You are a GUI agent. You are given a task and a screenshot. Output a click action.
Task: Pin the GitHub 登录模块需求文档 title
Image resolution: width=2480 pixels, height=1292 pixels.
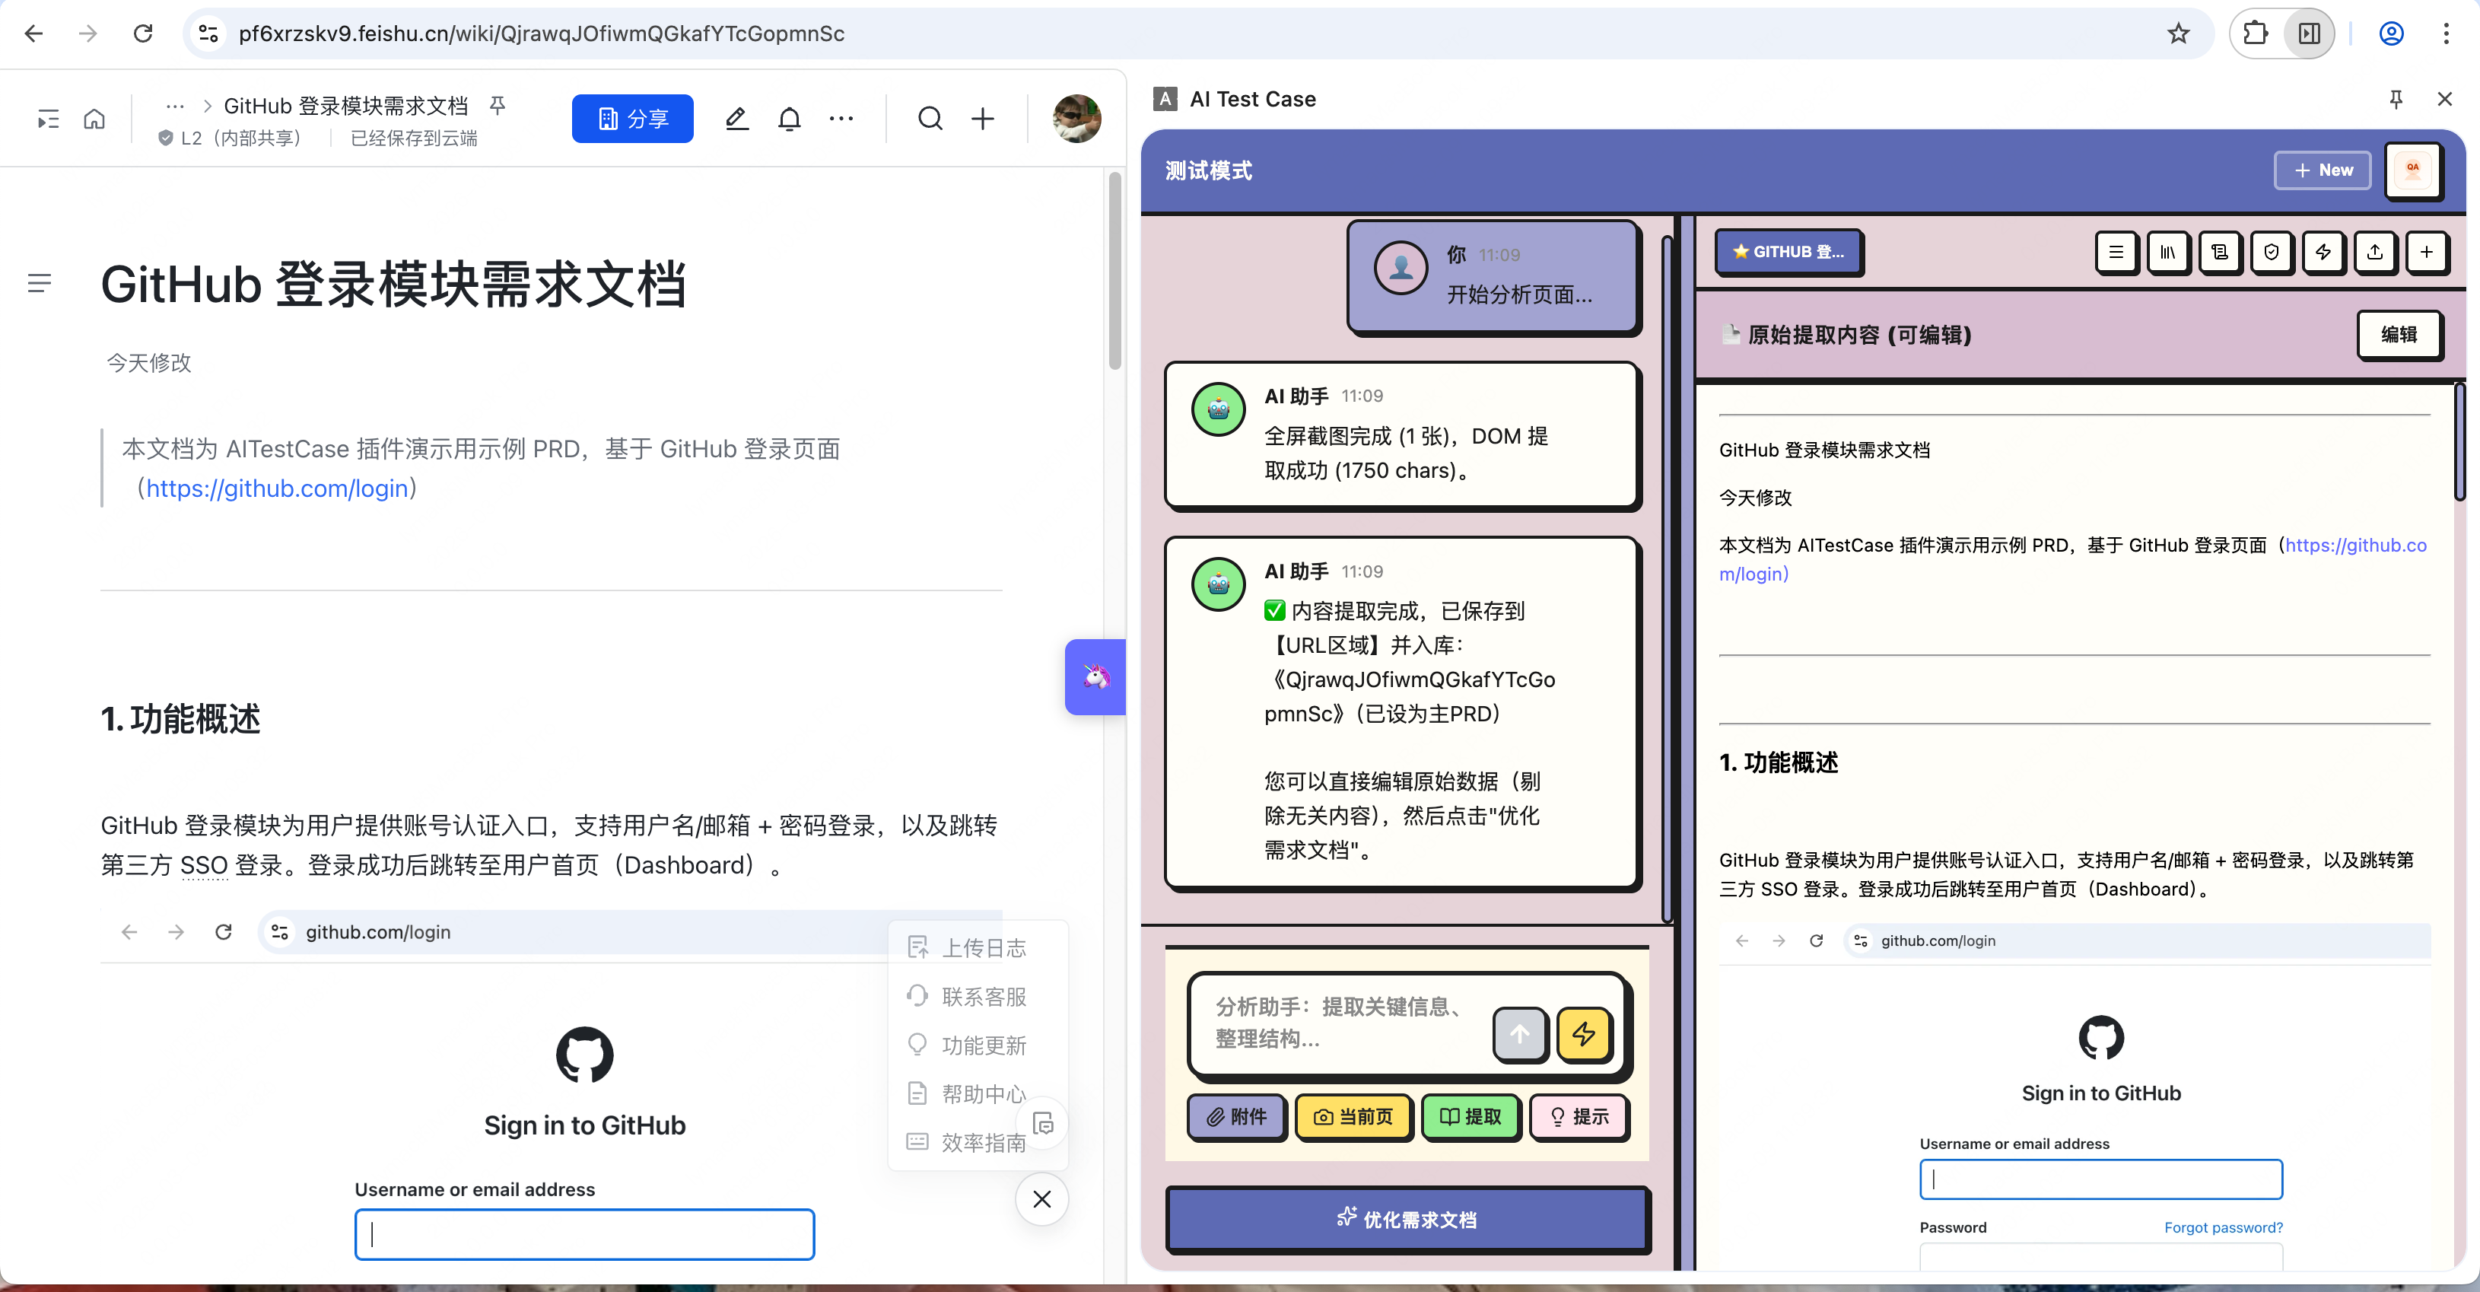pos(498,105)
